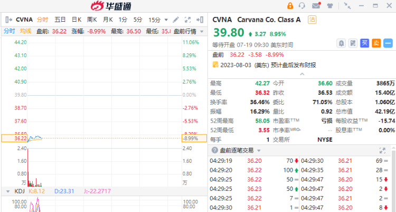This screenshot has height=212, width=396.
Task: Switch to 月K chart tab
Action: (108, 20)
